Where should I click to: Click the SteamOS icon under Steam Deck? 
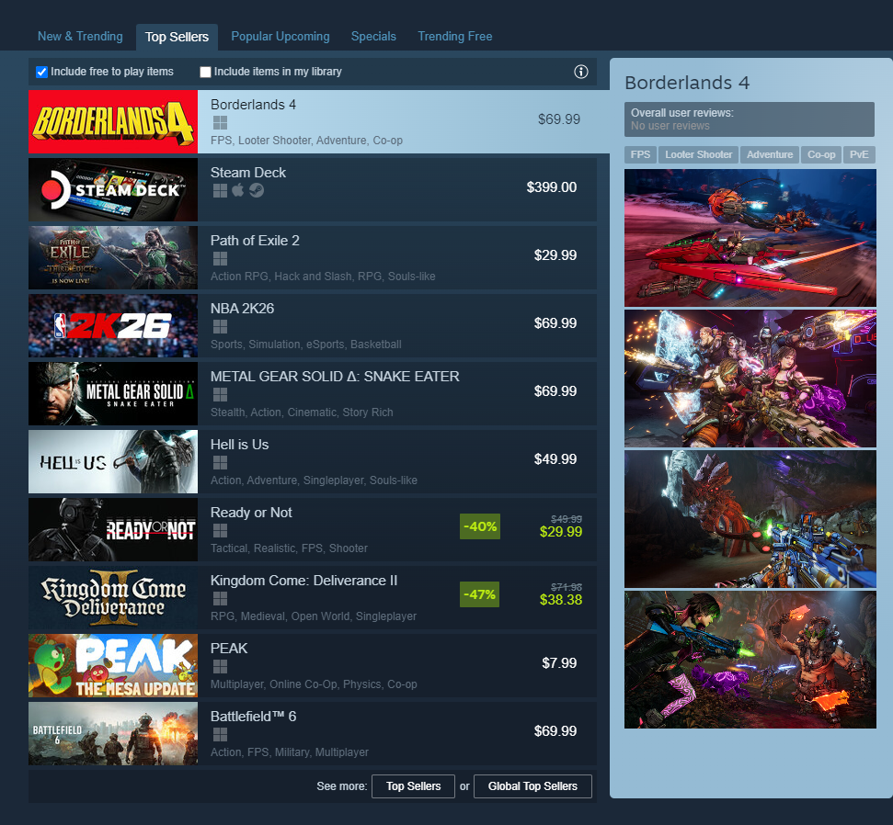pos(257,190)
